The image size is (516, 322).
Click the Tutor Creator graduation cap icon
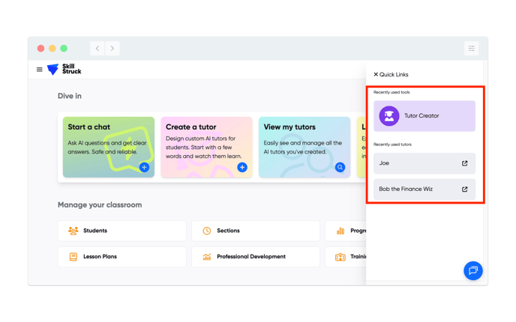click(x=388, y=116)
